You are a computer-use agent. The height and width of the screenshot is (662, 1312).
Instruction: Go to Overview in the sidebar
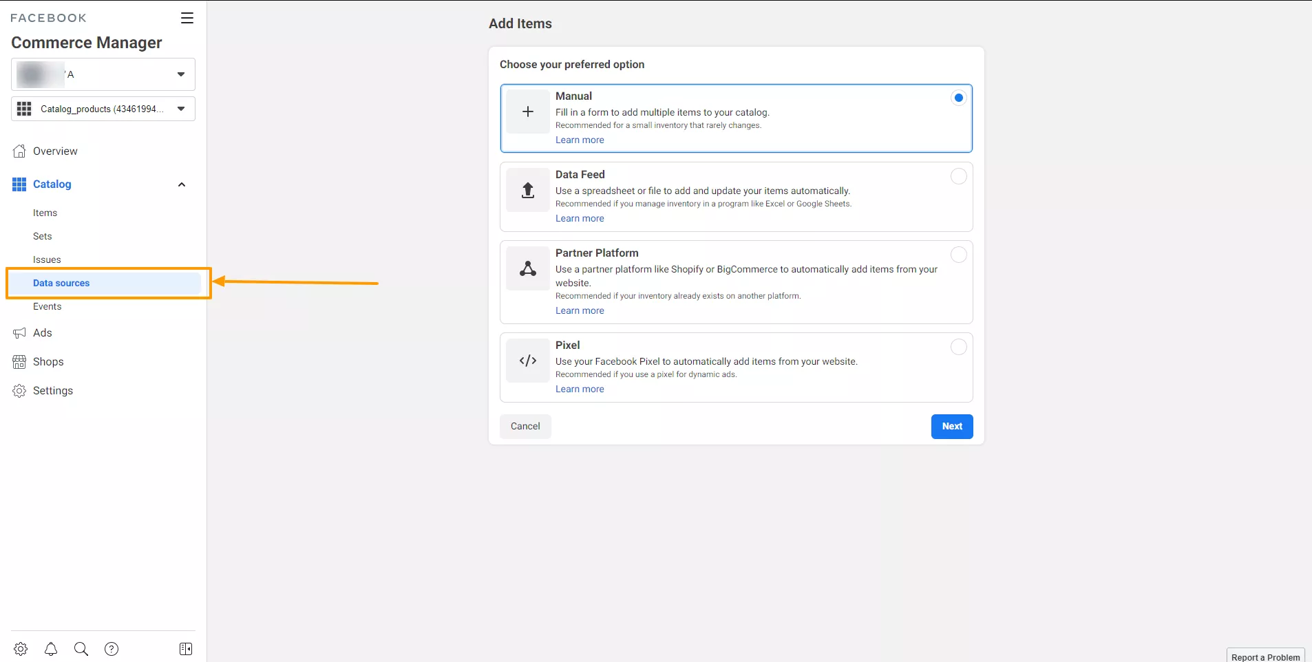55,151
